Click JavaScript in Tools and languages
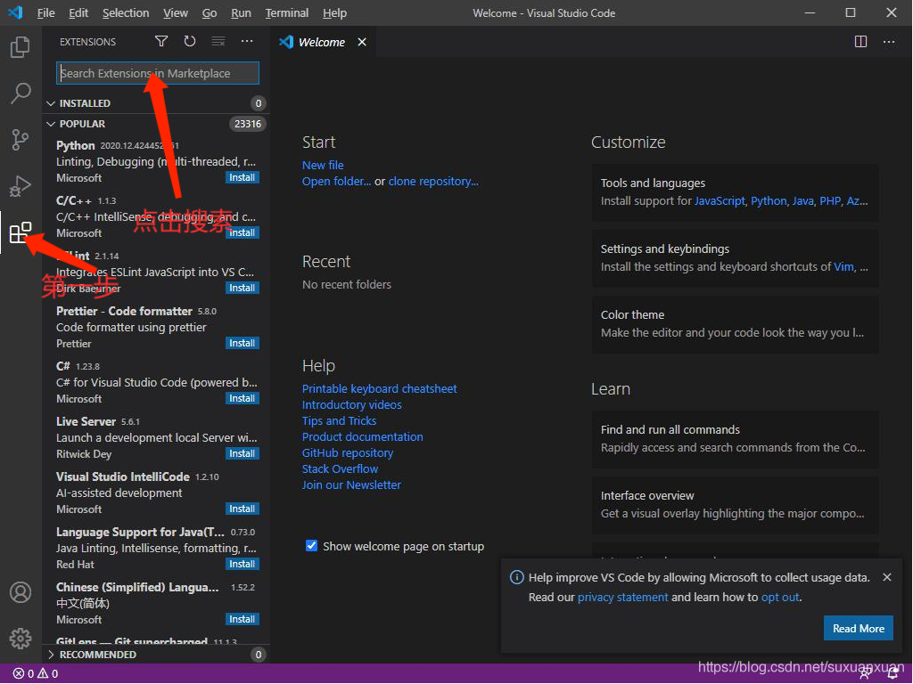Viewport: 913px width, 684px height. [720, 201]
